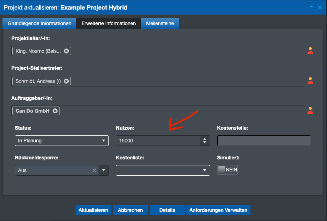The image size is (327, 221).
Task: Remove the Can Do GmbH chip
Action: click(x=55, y=110)
